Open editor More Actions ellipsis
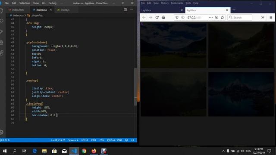The image size is (276, 155). pyautogui.click(x=132, y=9)
